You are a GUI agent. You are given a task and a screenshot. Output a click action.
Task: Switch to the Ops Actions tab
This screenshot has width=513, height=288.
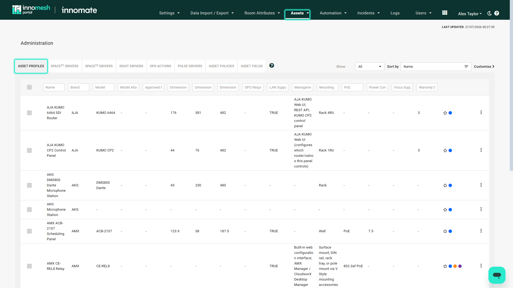(x=161, y=66)
